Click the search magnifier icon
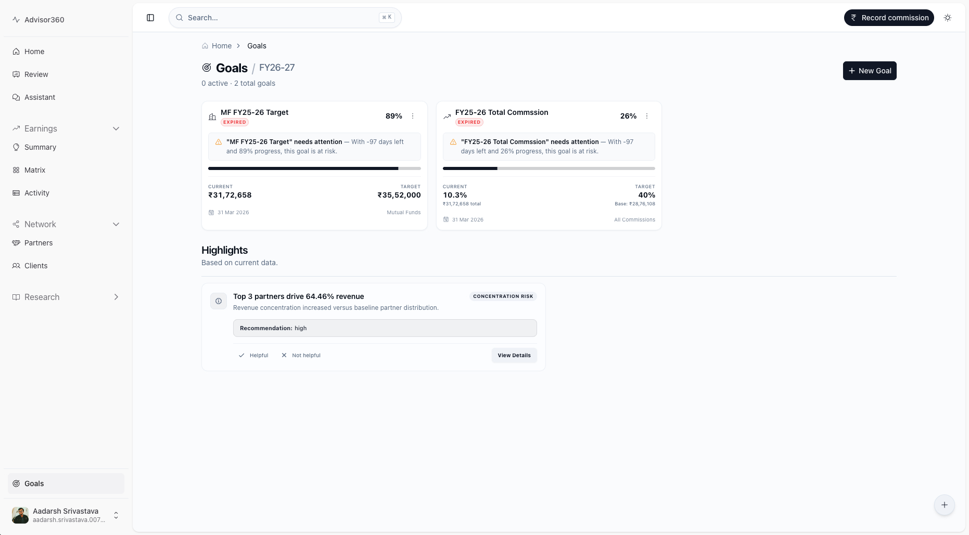Viewport: 969px width, 535px height. tap(180, 18)
